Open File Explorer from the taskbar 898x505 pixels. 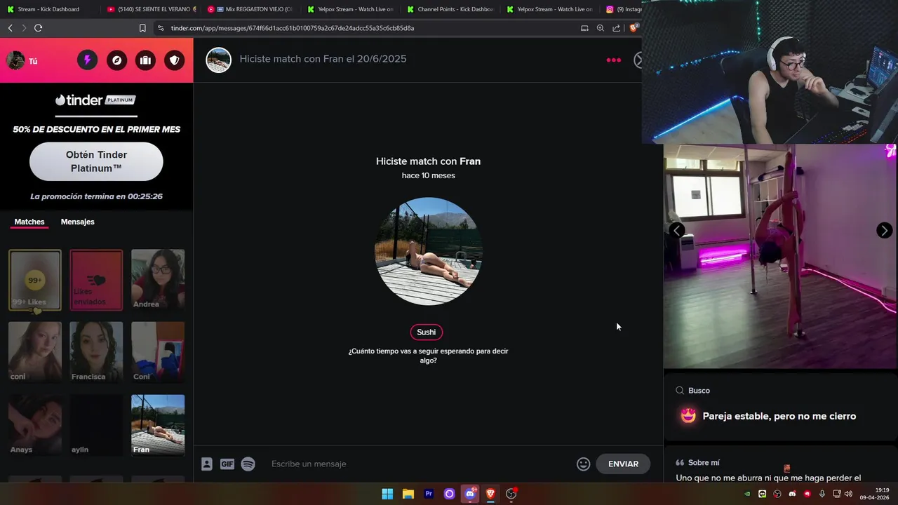[408, 494]
